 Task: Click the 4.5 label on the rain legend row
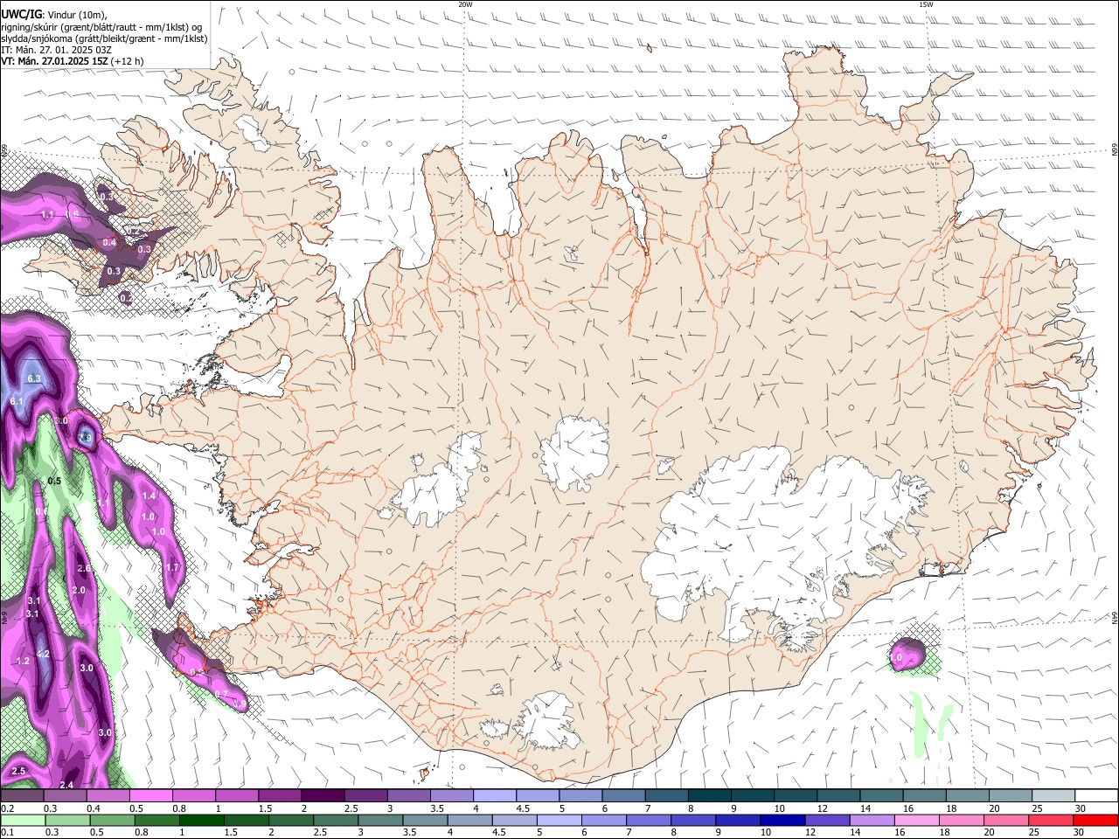[x=499, y=832]
